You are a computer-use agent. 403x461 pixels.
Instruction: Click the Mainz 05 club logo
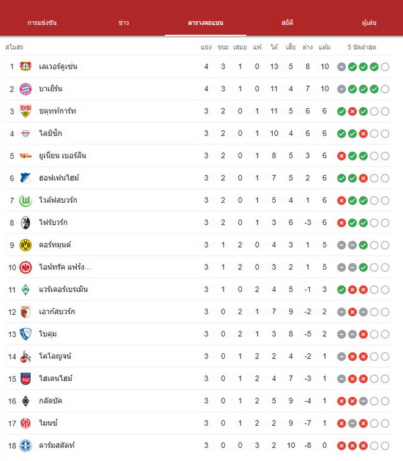[26, 423]
